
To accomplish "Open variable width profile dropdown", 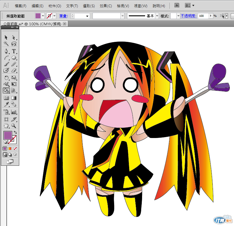I will (x=122, y=16).
